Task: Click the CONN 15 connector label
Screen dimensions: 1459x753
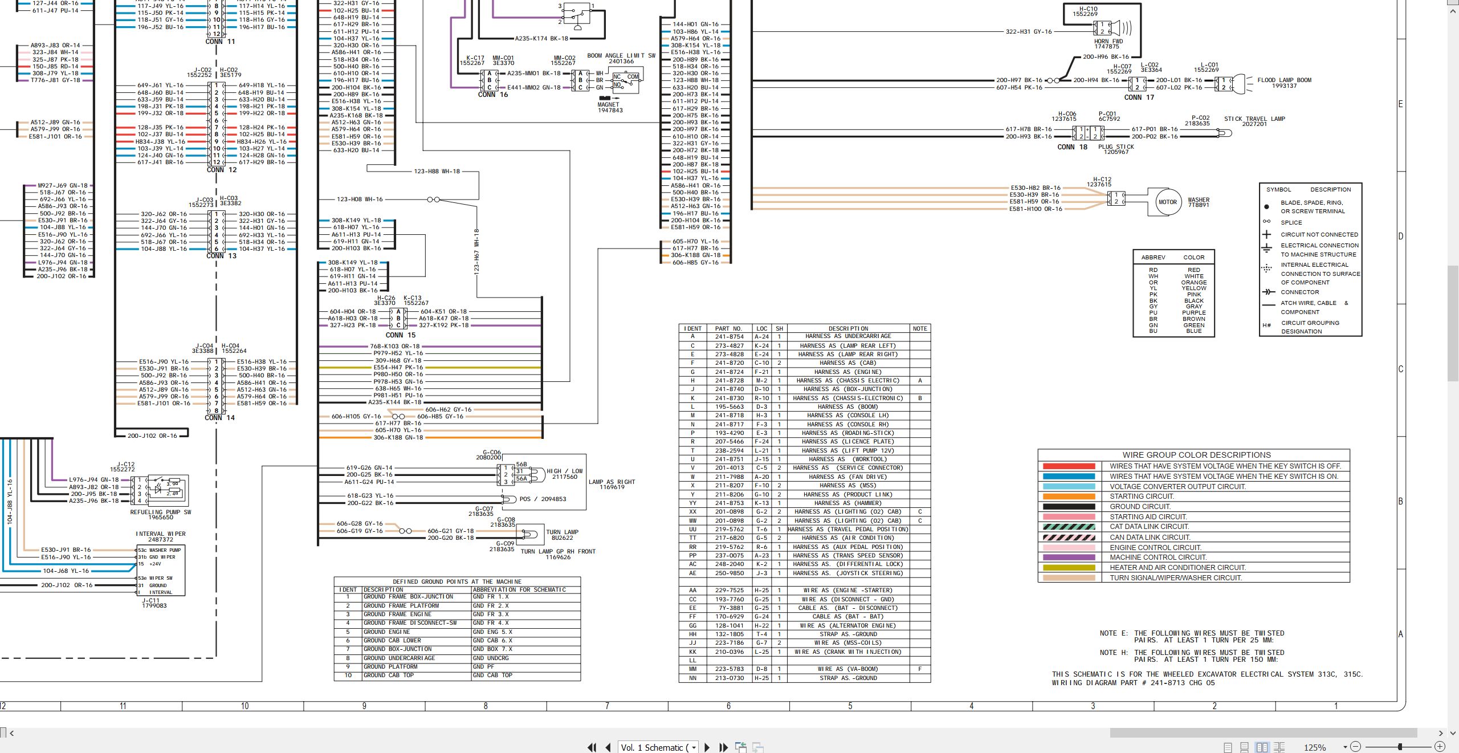Action: tap(401, 335)
